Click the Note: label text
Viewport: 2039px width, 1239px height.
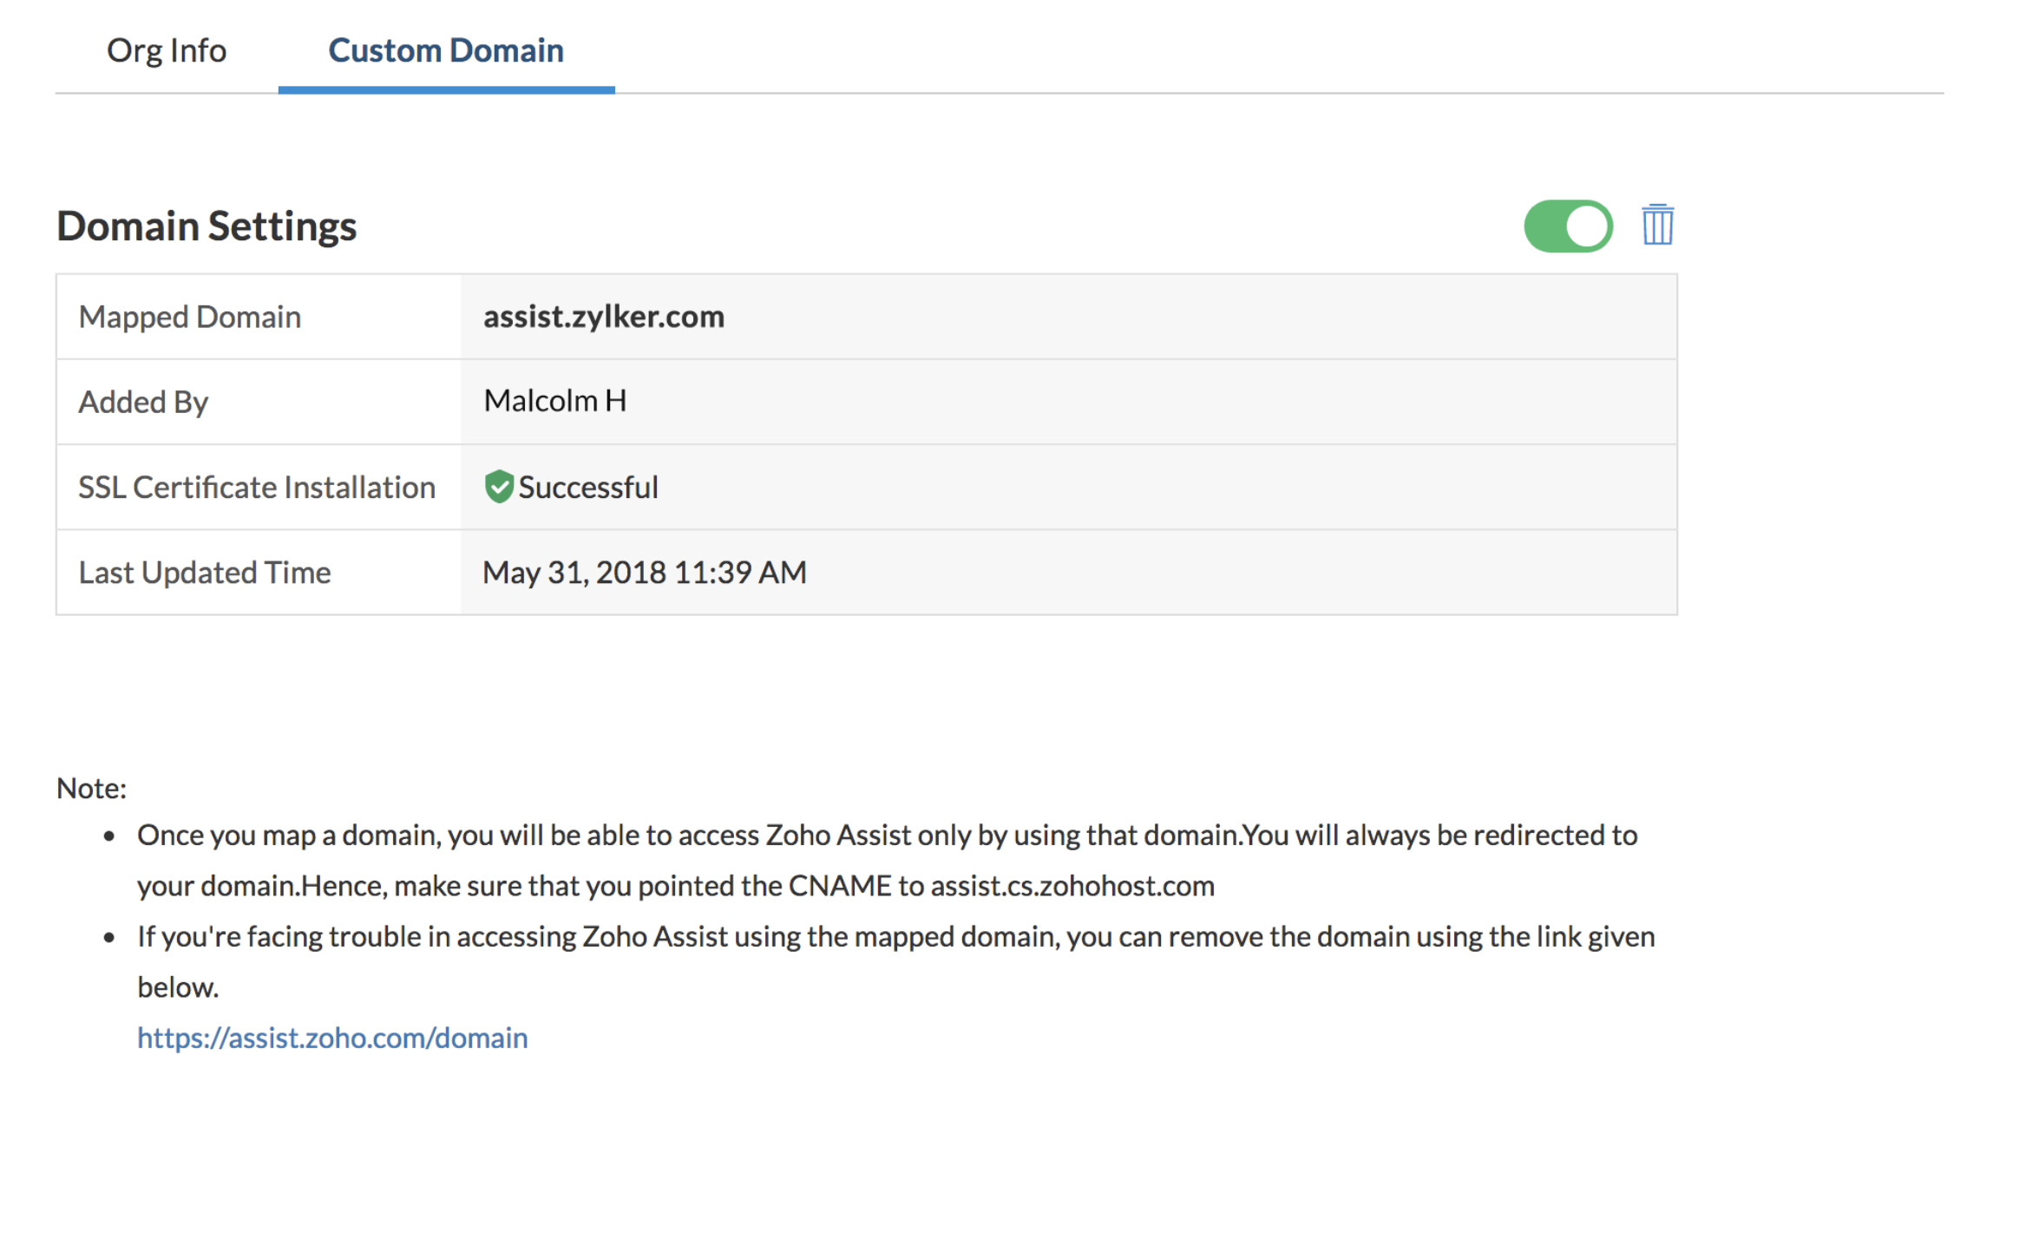(x=91, y=788)
